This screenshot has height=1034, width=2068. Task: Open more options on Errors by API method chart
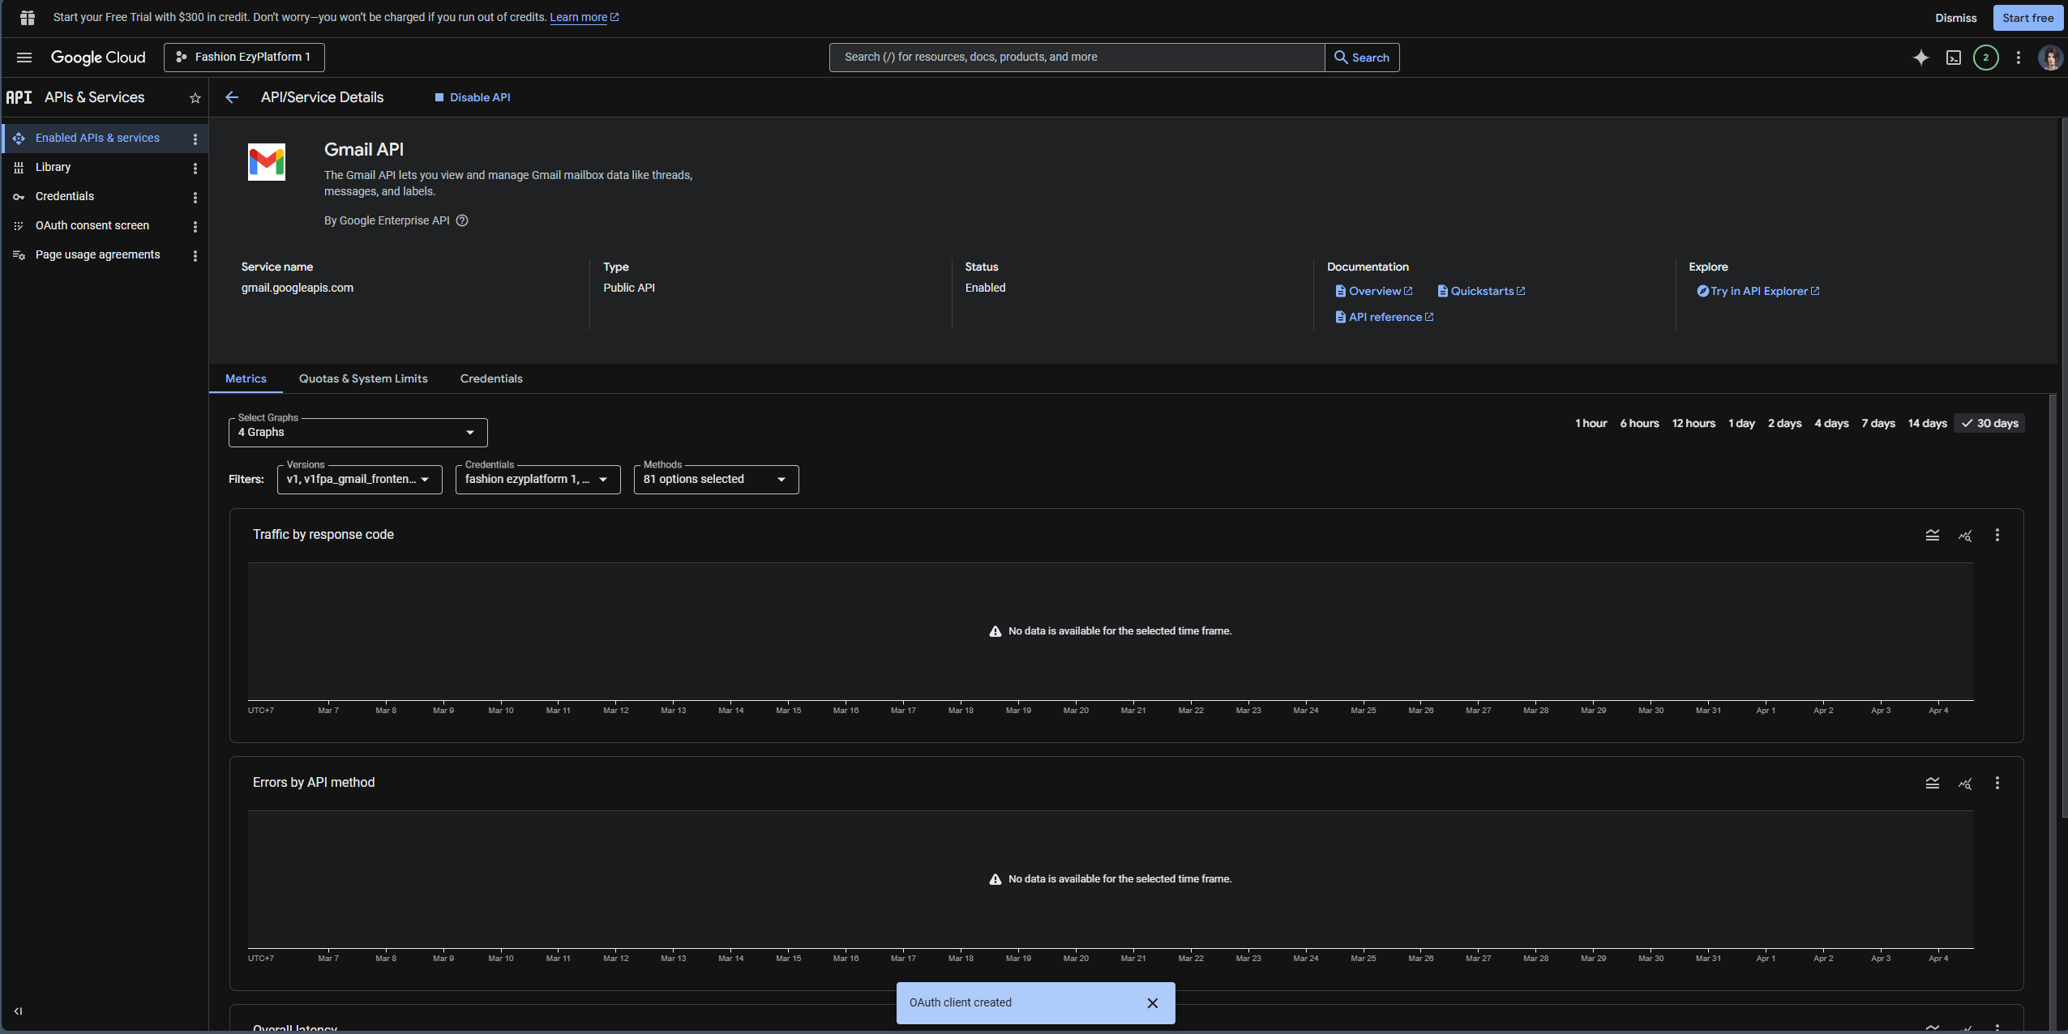pyautogui.click(x=1997, y=783)
